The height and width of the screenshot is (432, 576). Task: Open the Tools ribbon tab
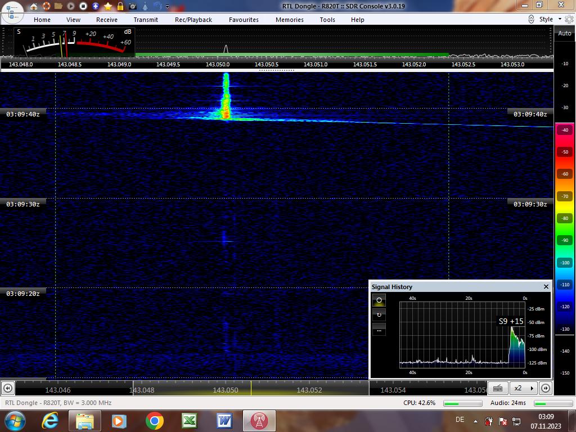327,20
